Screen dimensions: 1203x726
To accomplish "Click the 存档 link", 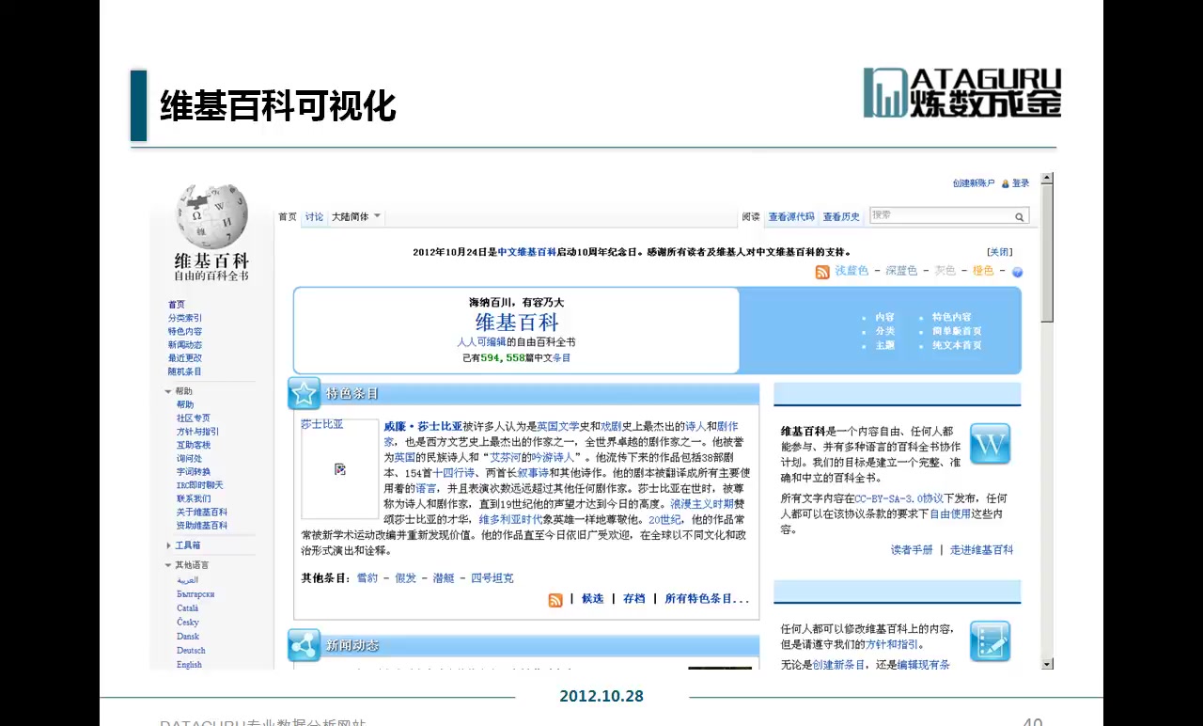I will point(634,599).
